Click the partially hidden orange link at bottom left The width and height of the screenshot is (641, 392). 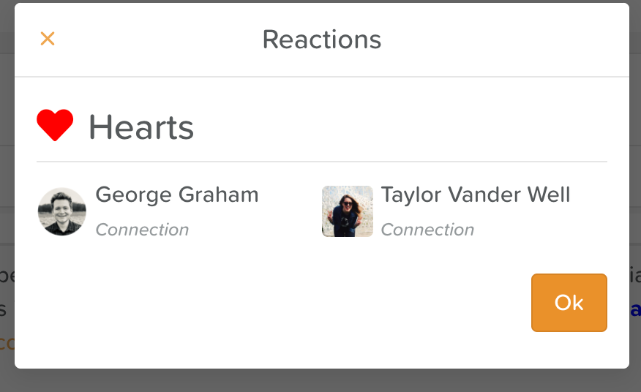pos(7,342)
